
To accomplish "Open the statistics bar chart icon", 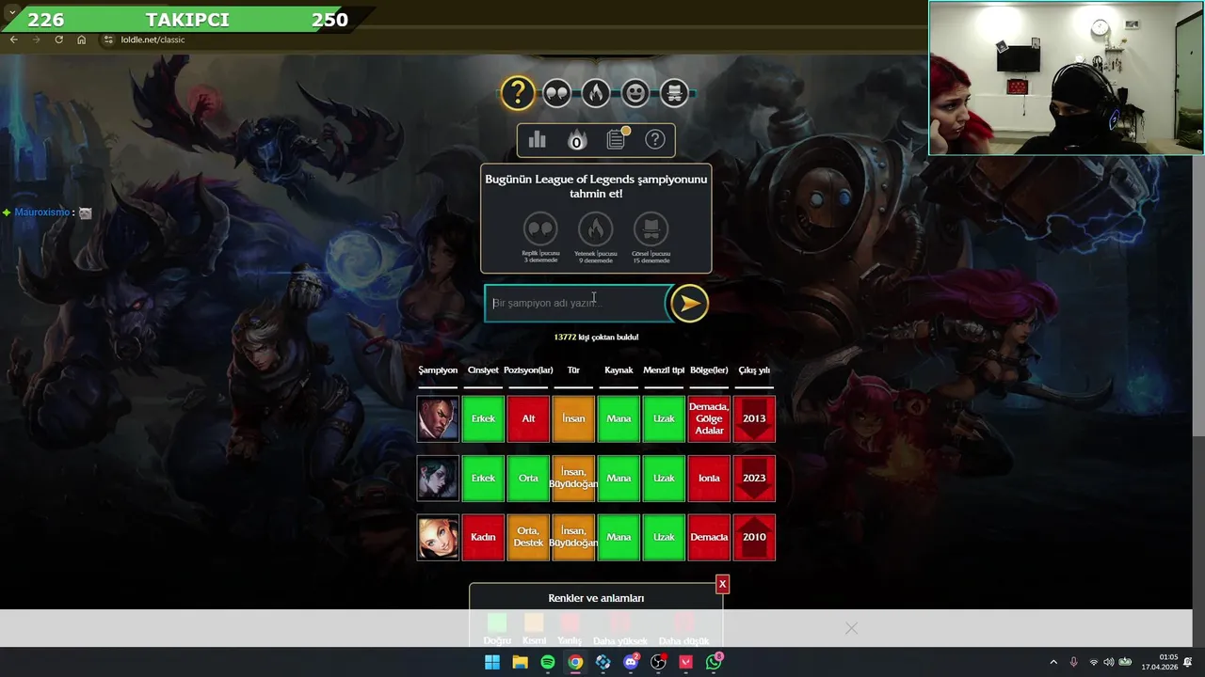I will (x=538, y=140).
